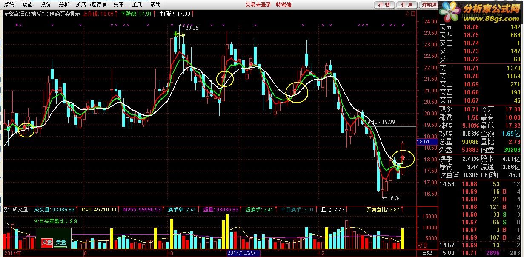Select the 卖三 18.74 order row
Image resolution: width=524 pixels, height=257 pixels.
[x=480, y=43]
